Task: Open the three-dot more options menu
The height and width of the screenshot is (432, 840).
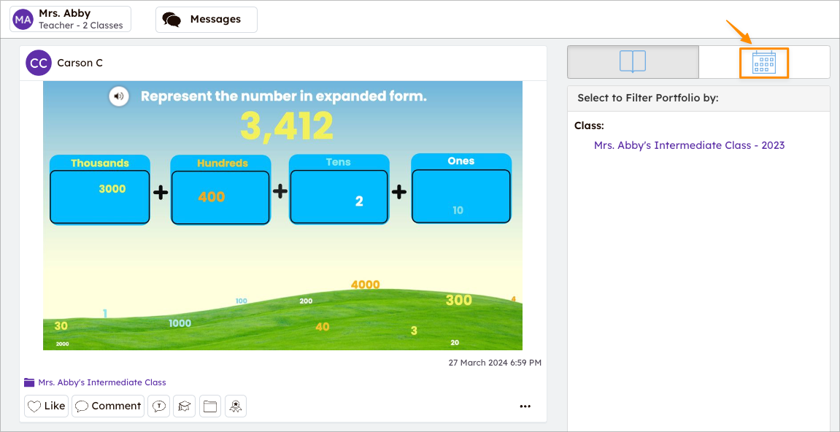Action: pos(525,406)
